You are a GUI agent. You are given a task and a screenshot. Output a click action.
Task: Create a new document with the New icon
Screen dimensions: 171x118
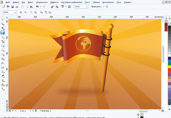[4, 7]
